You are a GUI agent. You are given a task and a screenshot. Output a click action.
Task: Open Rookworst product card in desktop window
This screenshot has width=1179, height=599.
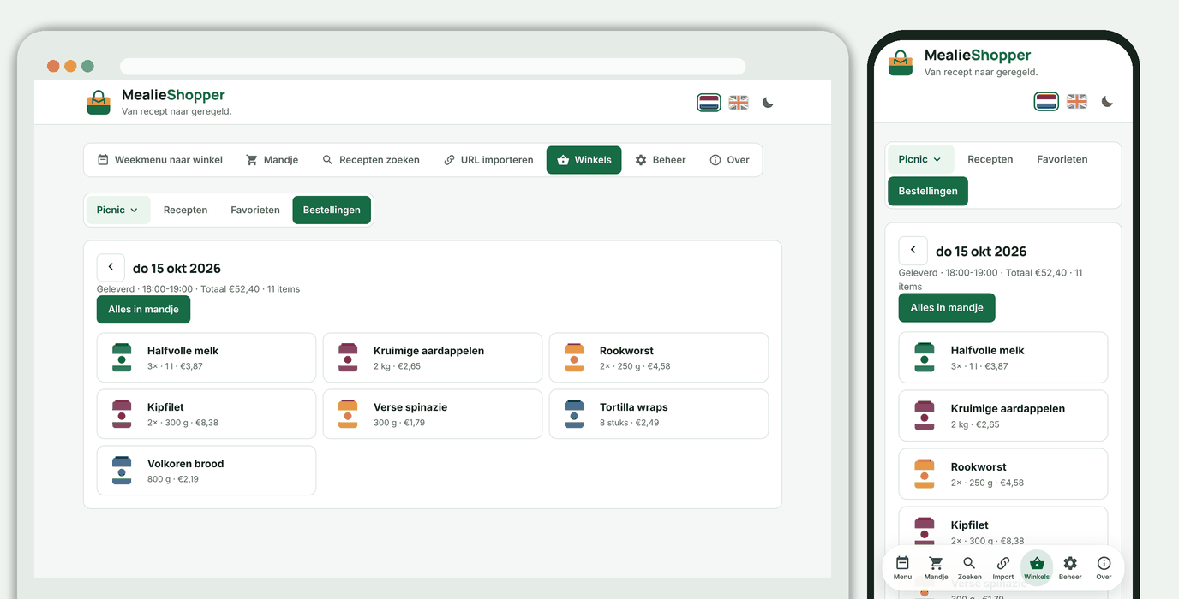[x=659, y=358]
